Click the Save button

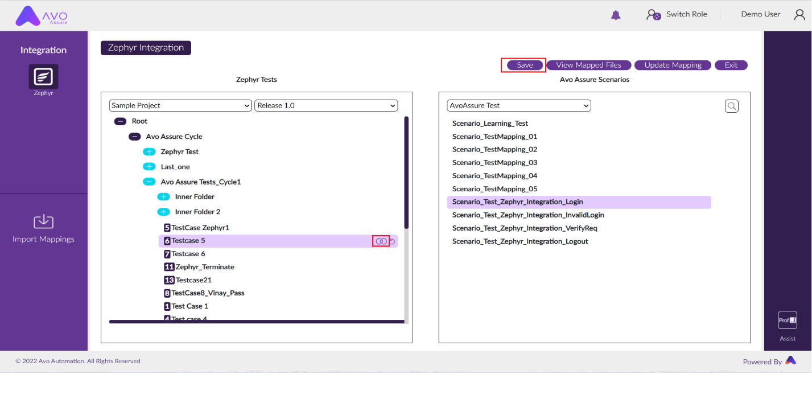[525, 65]
